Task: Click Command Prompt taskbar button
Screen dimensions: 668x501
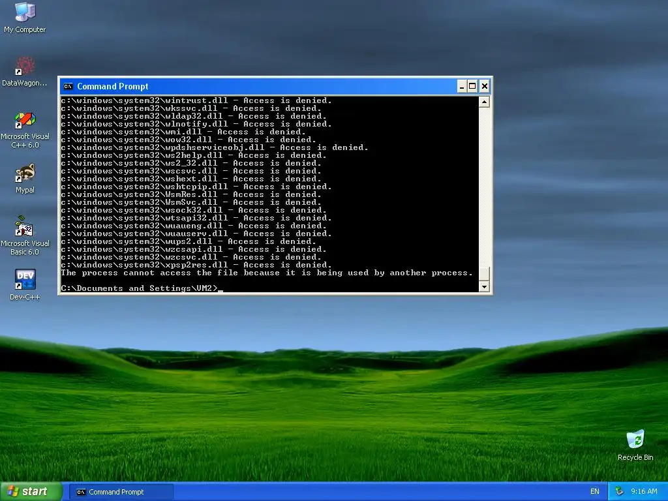Action: click(x=121, y=492)
